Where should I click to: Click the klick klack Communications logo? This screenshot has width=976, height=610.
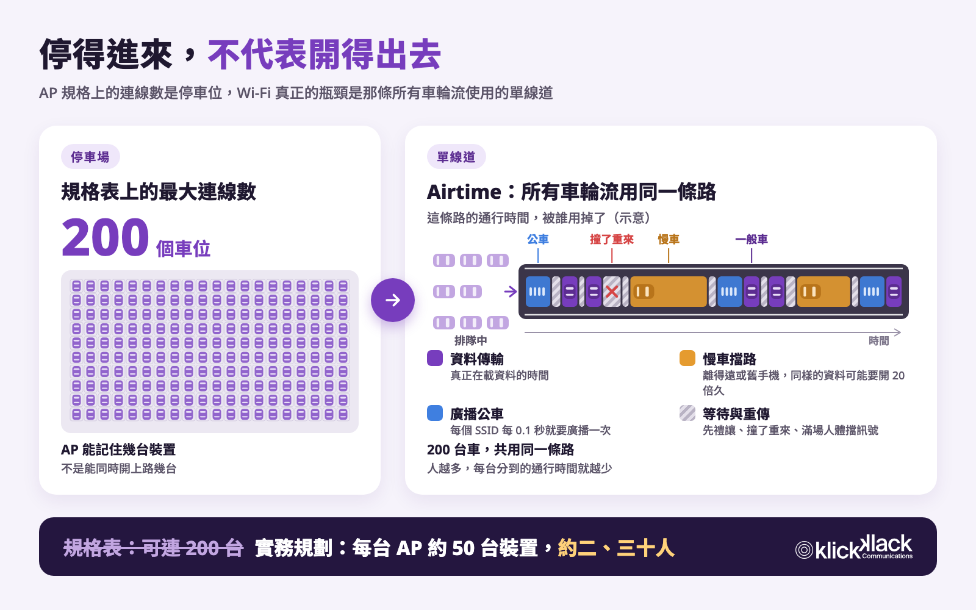(854, 547)
